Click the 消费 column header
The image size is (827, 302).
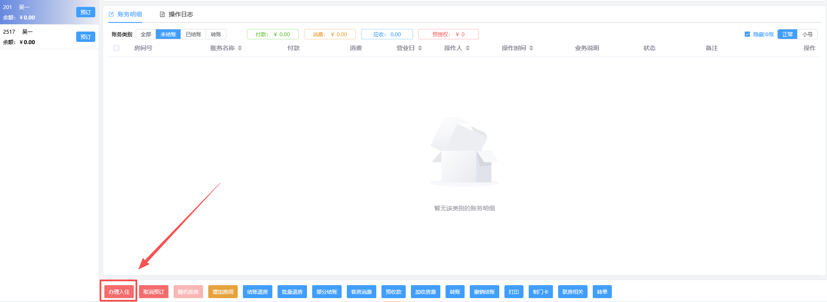(356, 48)
